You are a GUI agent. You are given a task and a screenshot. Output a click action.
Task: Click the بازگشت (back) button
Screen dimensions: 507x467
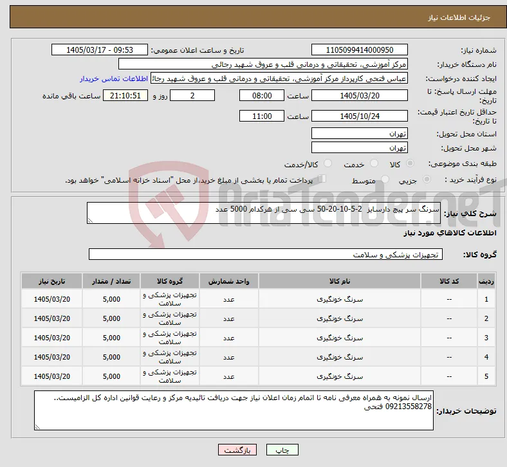click(x=237, y=450)
